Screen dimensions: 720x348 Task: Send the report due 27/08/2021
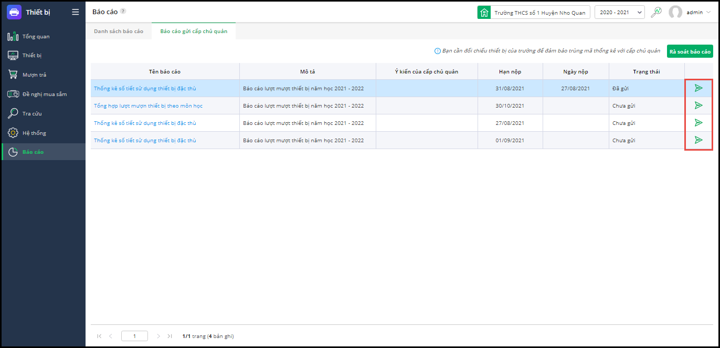[x=698, y=123]
